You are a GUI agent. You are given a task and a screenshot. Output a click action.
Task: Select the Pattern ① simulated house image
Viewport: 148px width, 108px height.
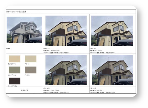[x=66, y=31]
